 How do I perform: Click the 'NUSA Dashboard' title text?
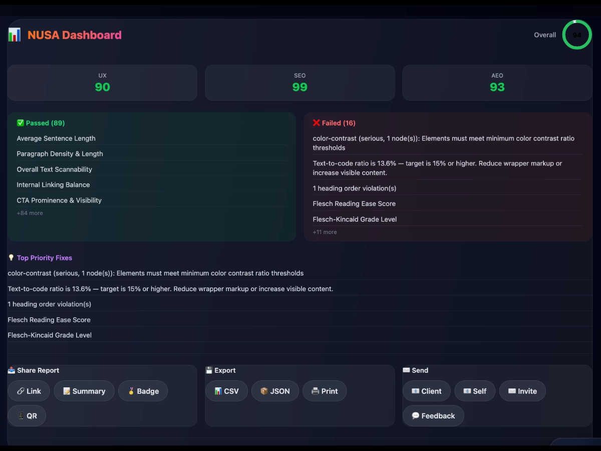click(75, 35)
